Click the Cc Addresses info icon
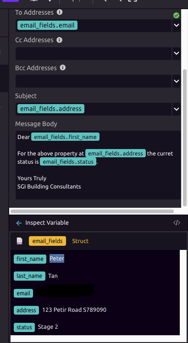The width and height of the screenshot is (188, 343). pos(59,40)
